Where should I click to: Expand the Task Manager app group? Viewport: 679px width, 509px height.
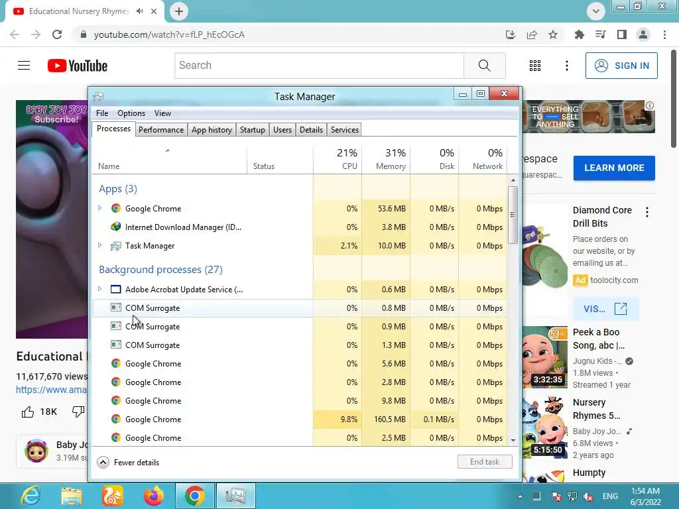tap(100, 245)
